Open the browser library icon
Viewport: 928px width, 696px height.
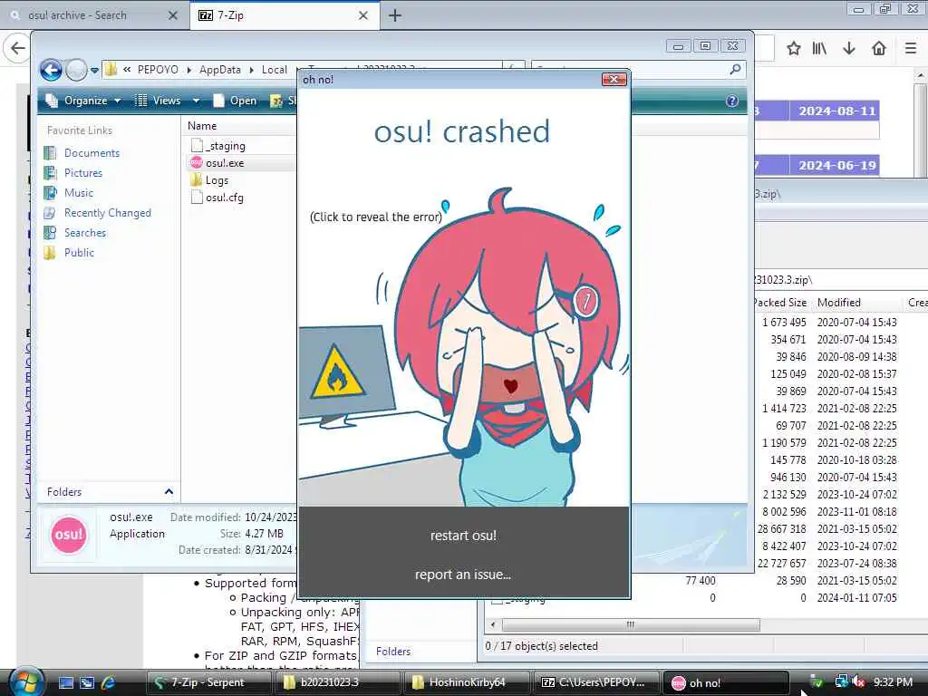pos(819,48)
